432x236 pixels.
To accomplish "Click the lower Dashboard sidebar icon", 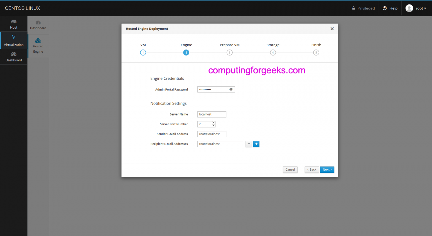I will [13, 57].
